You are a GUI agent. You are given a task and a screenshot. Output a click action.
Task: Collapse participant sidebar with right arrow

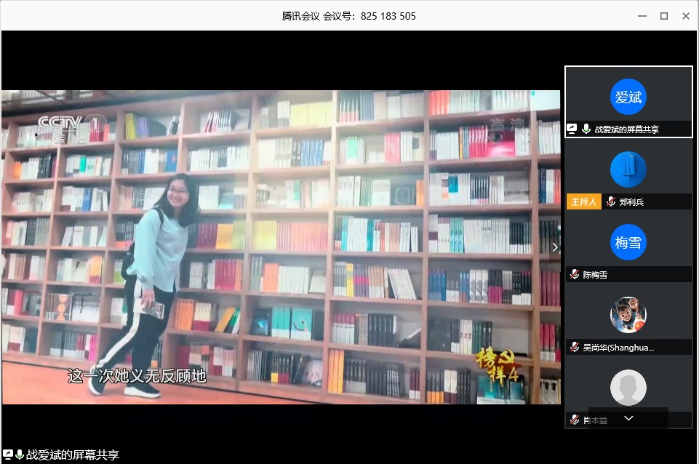[555, 247]
